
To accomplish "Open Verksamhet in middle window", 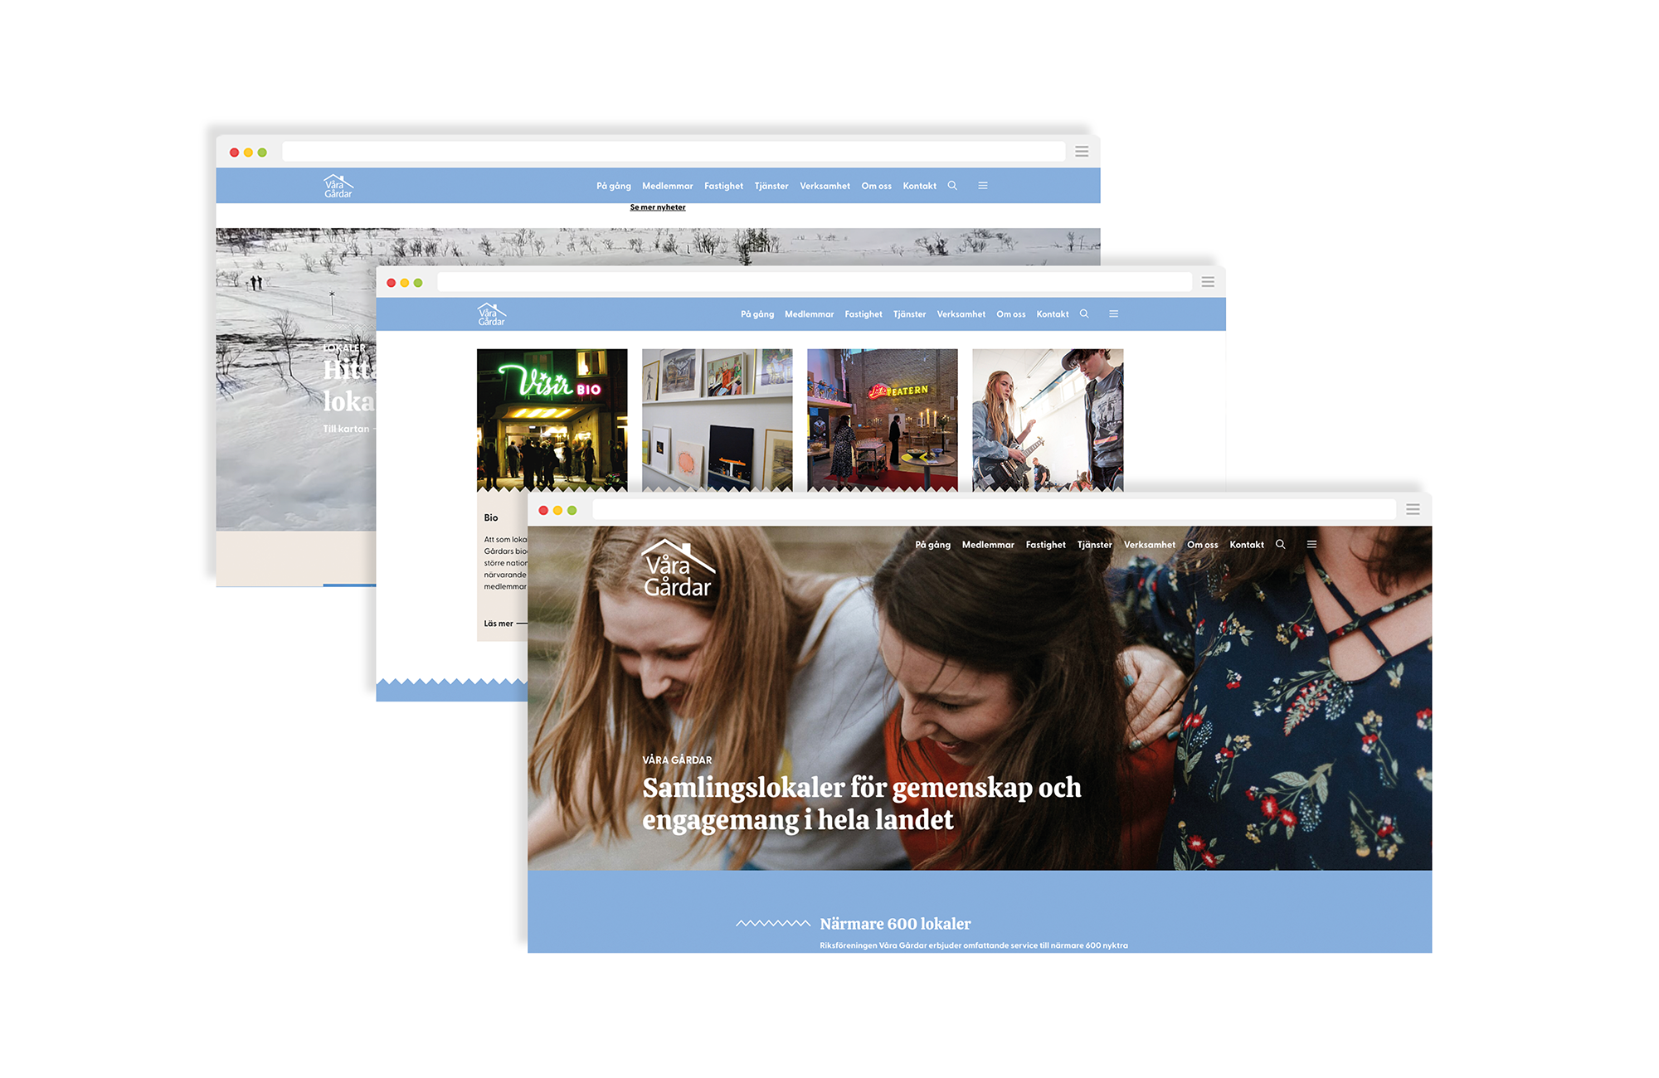I will tap(961, 314).
